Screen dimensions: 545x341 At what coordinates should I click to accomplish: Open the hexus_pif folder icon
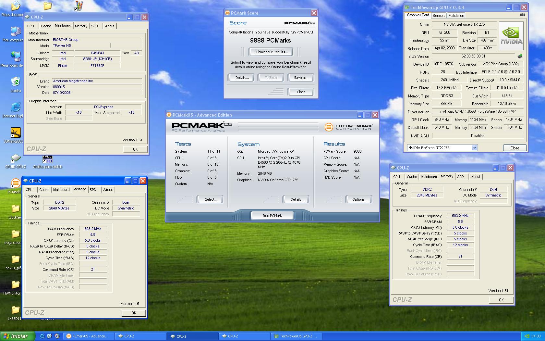click(15, 259)
